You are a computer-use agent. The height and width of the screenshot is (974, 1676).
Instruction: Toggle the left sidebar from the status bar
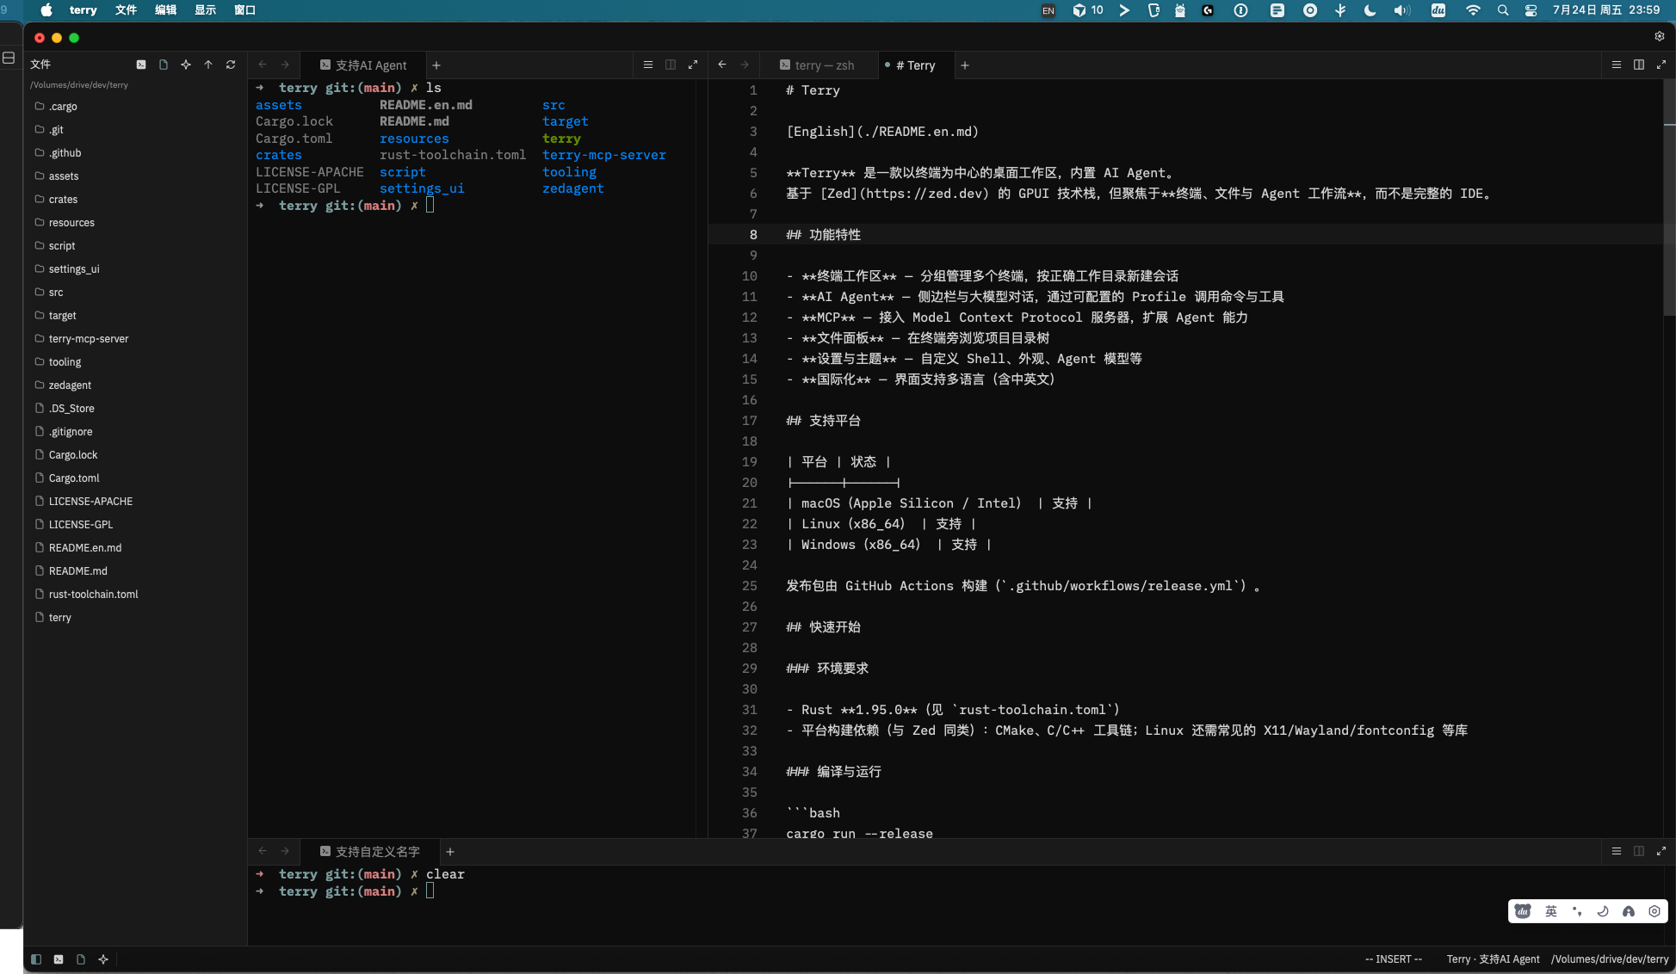[36, 959]
